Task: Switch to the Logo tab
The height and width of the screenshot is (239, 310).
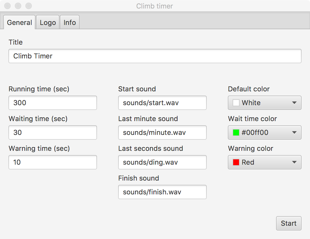Action: [x=48, y=23]
